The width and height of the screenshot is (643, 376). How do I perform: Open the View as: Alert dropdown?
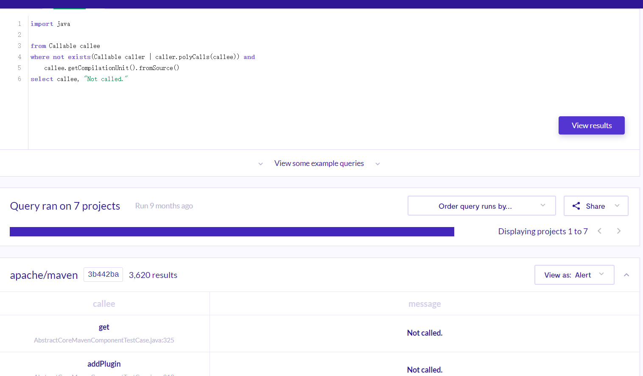point(574,275)
